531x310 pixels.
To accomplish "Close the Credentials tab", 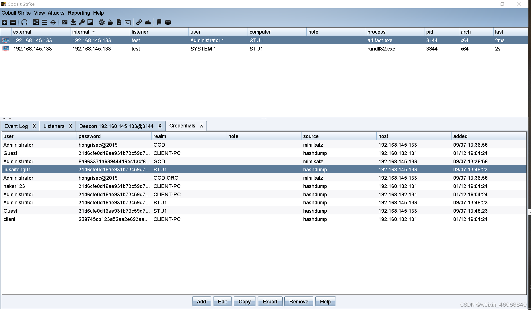I will coord(201,126).
